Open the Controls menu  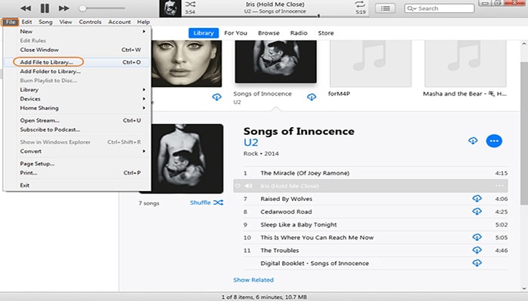[x=90, y=22]
